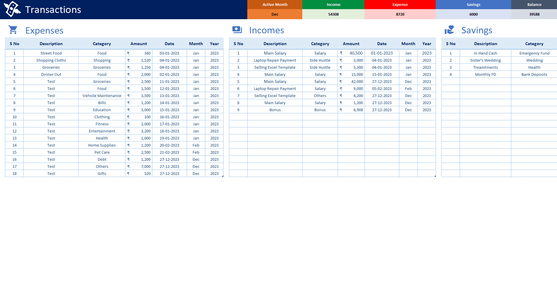Click the Savings table Description header

pos(485,44)
